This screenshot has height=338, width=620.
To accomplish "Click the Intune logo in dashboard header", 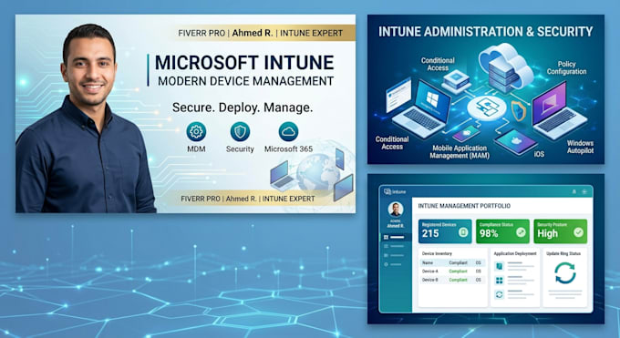I will tap(395, 191).
